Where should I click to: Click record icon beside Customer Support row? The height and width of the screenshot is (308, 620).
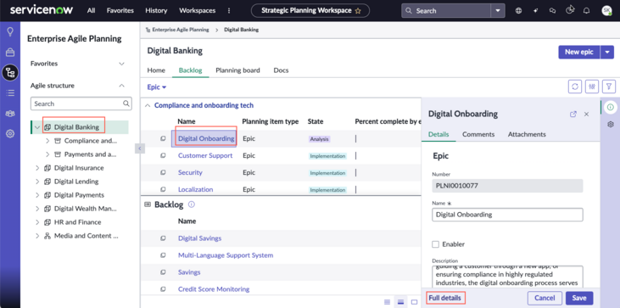point(163,156)
